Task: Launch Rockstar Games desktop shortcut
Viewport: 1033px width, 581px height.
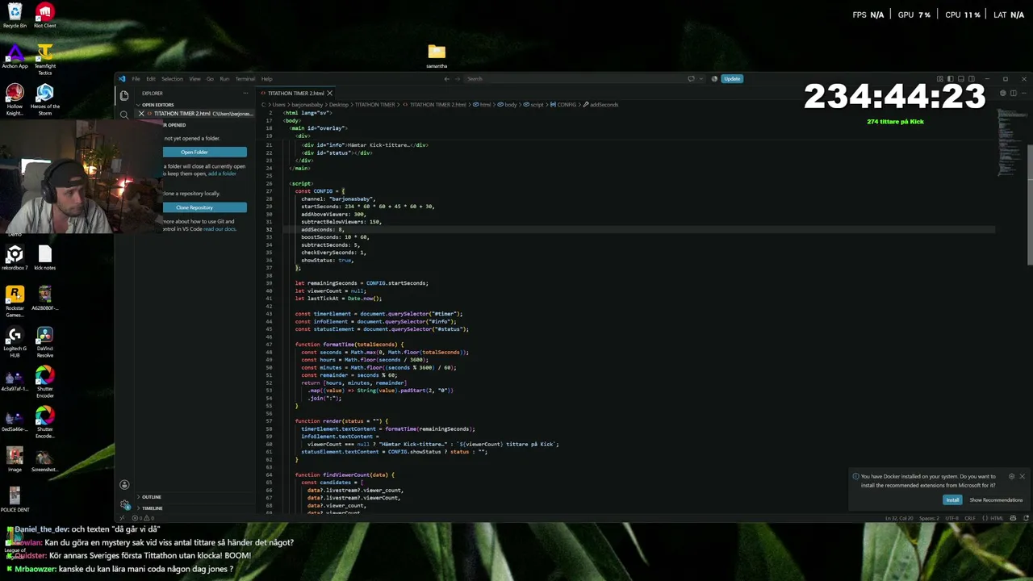Action: coord(15,302)
